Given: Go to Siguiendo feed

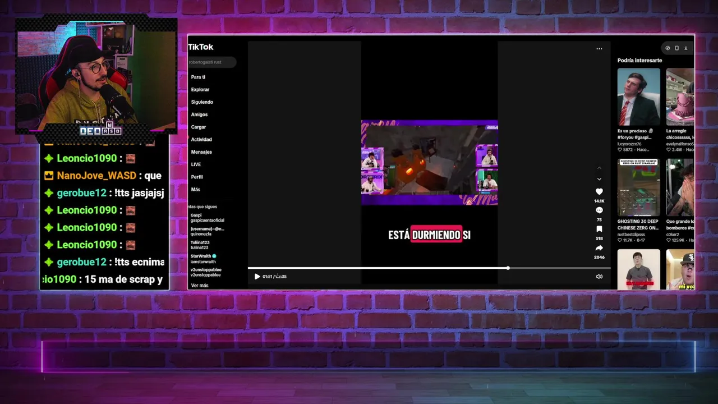Looking at the screenshot, I should (202, 102).
